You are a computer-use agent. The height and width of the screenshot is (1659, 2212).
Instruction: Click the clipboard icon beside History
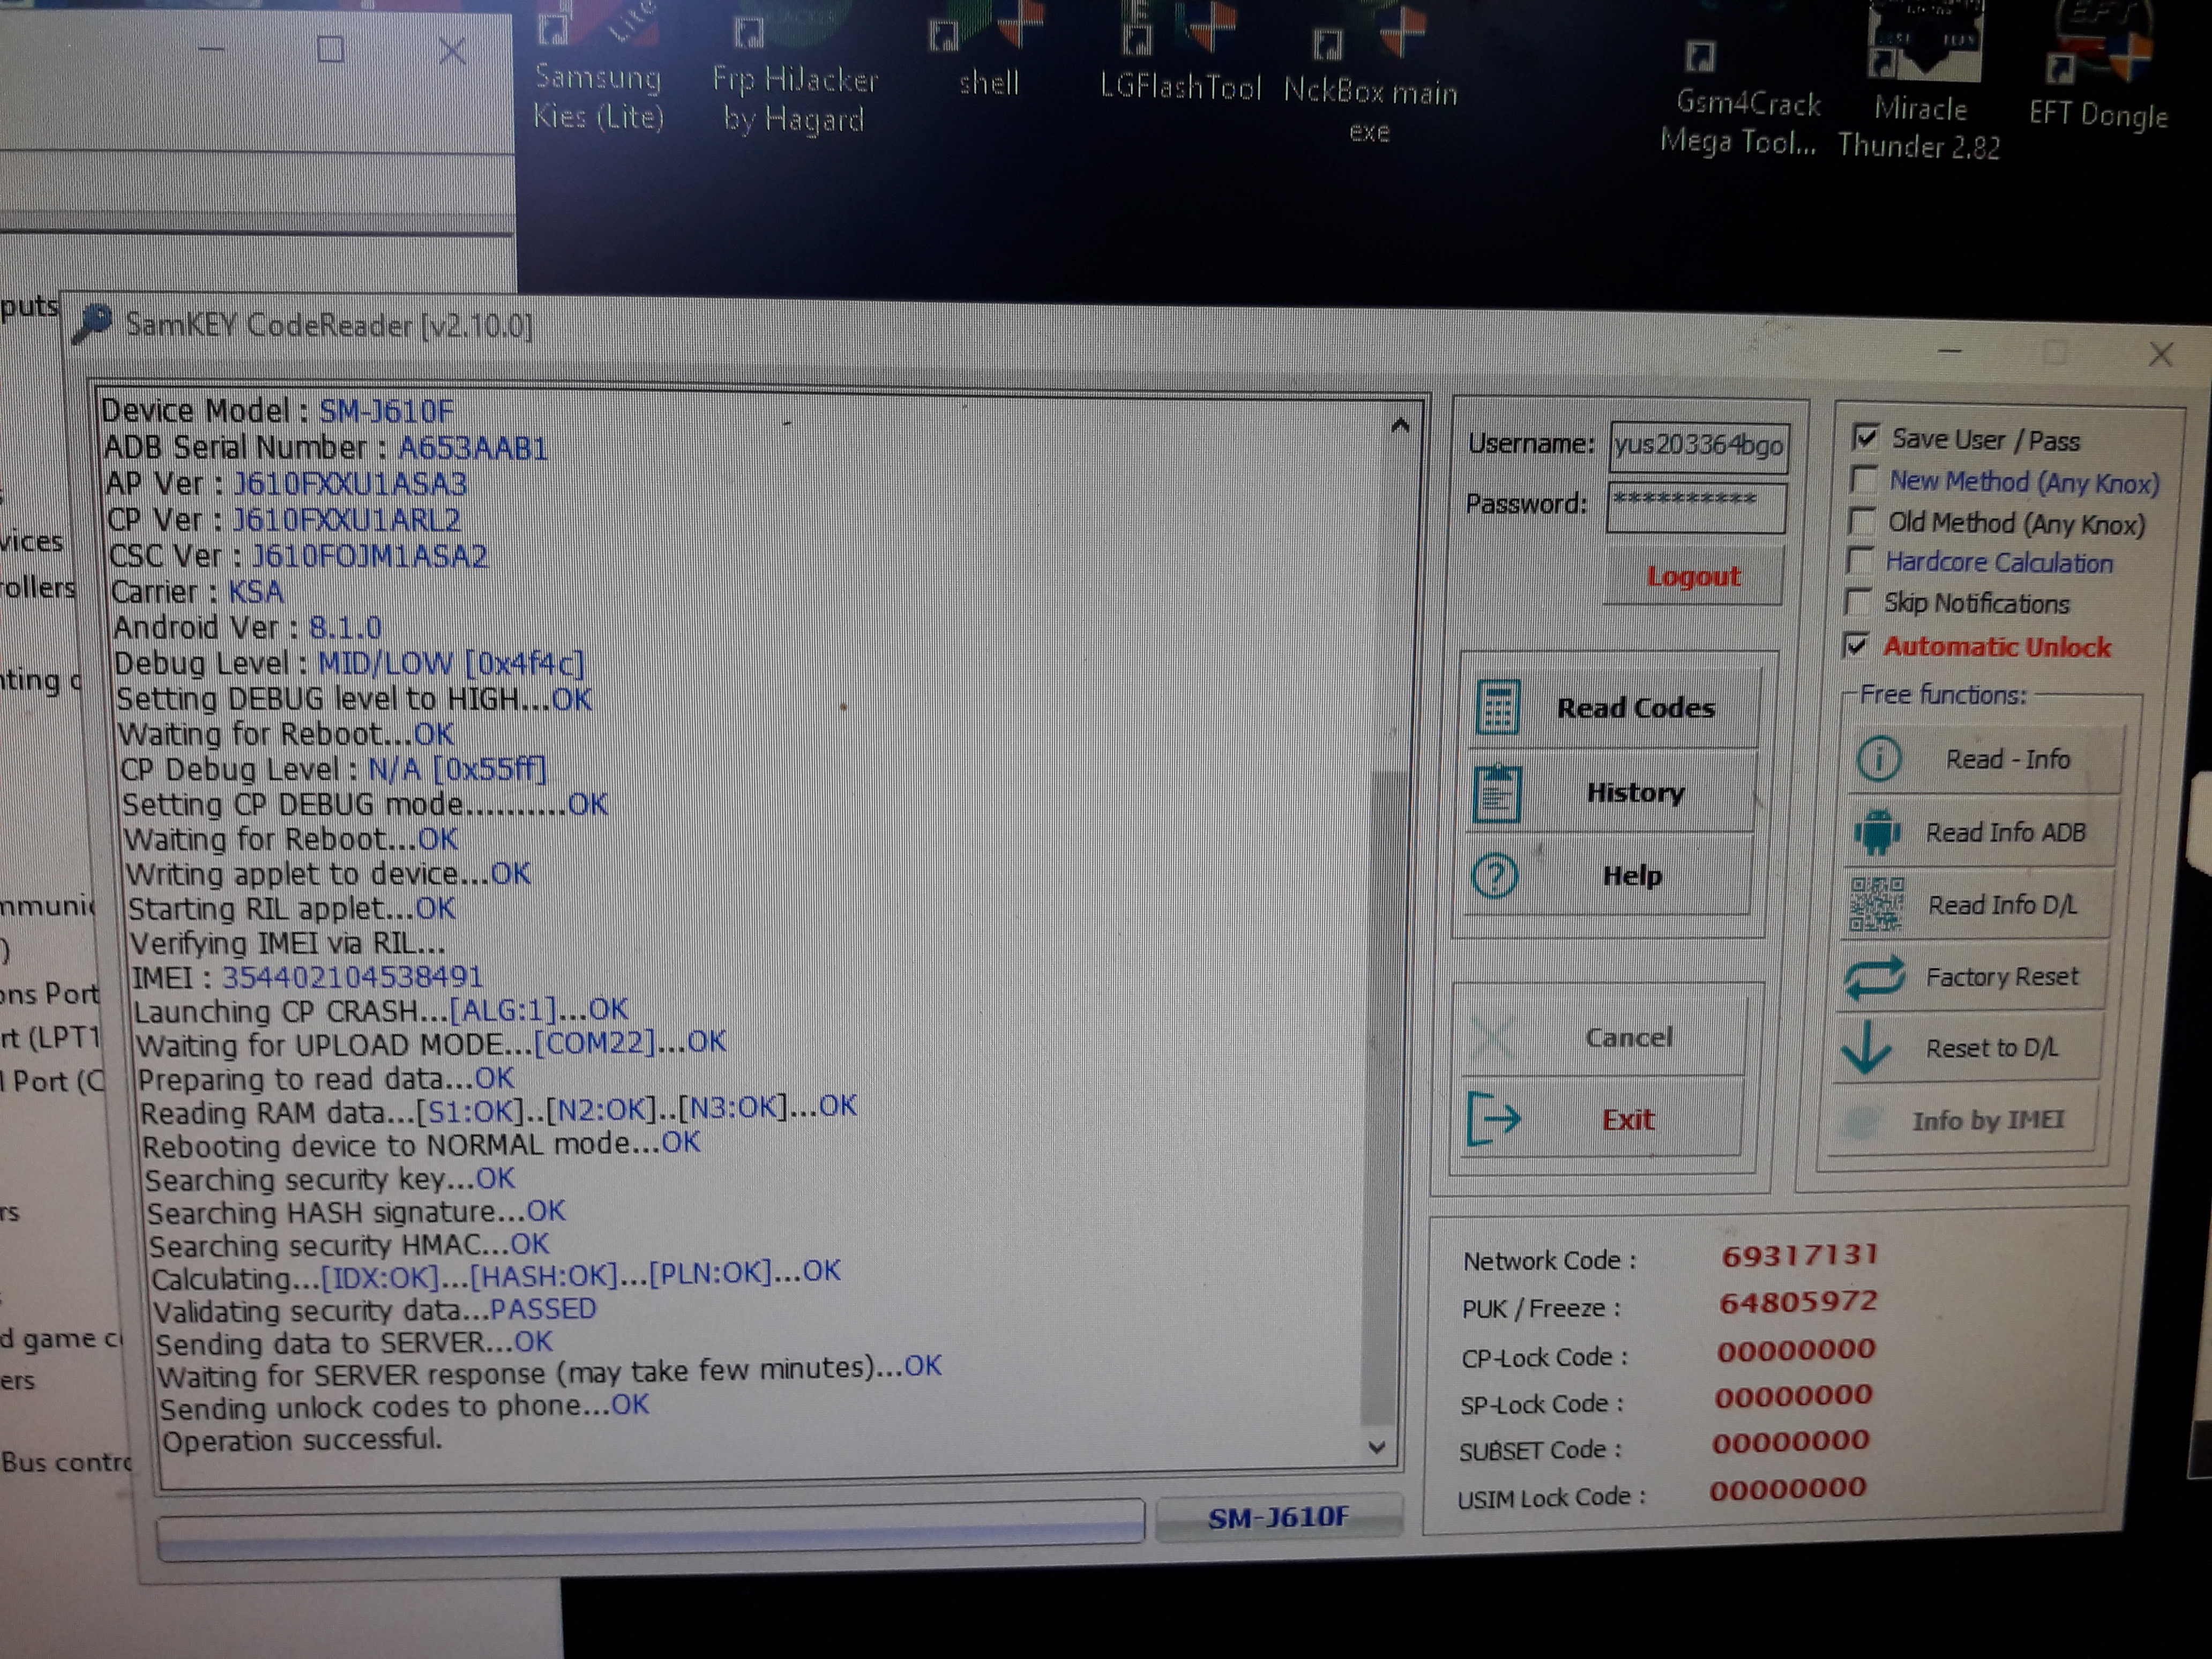[1497, 793]
